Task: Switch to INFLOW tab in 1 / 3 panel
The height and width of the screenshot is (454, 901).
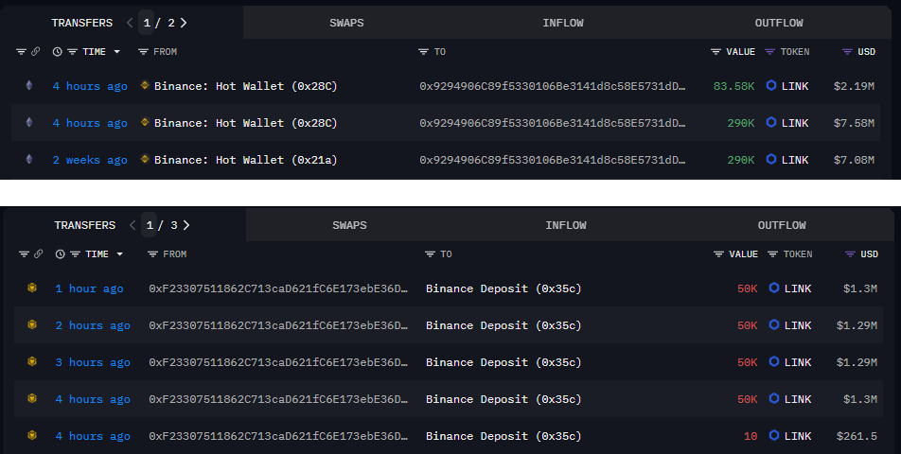Action: pos(566,225)
